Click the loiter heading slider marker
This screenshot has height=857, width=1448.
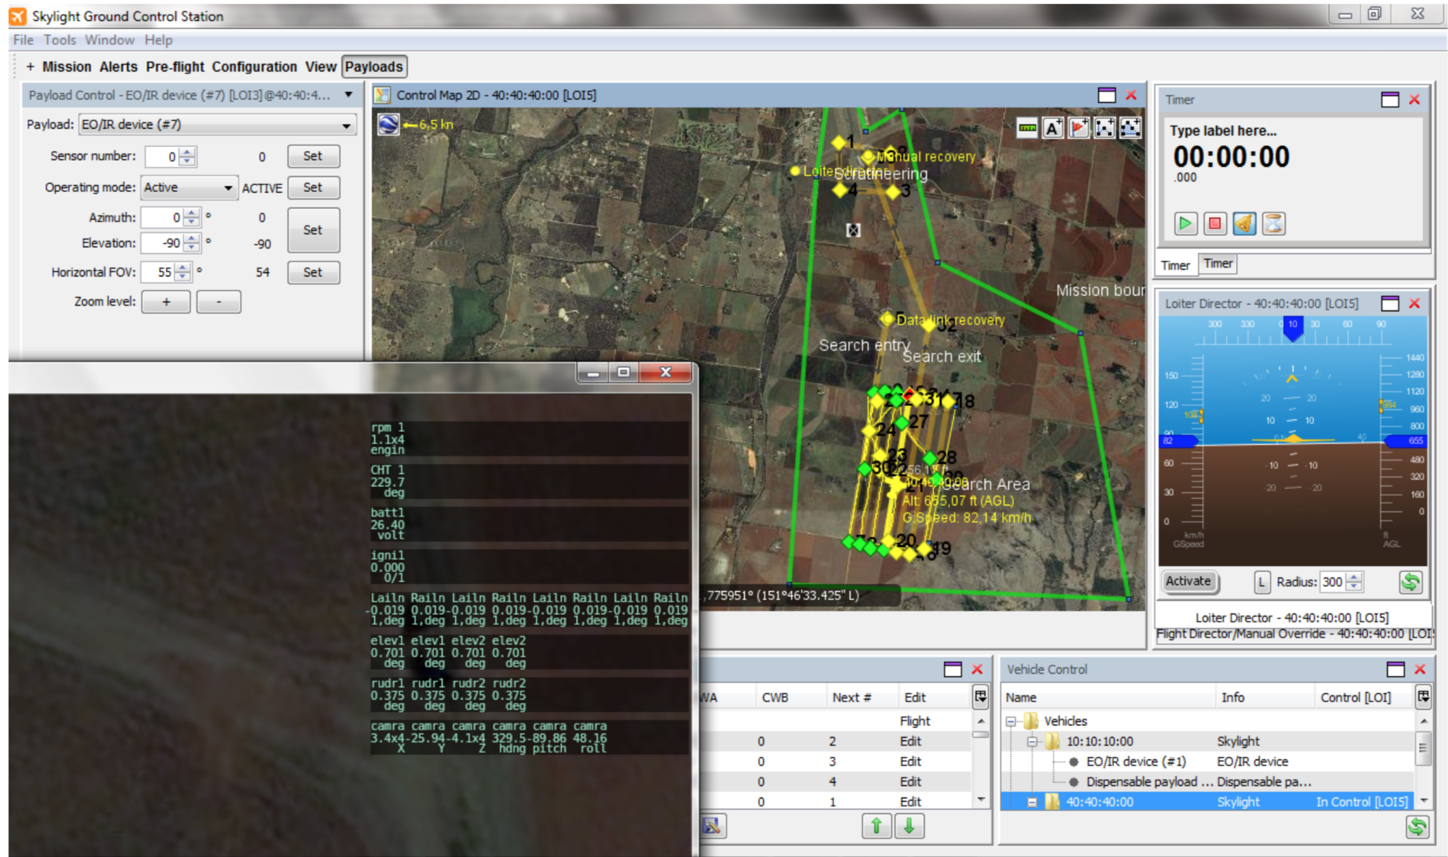coord(1292,328)
